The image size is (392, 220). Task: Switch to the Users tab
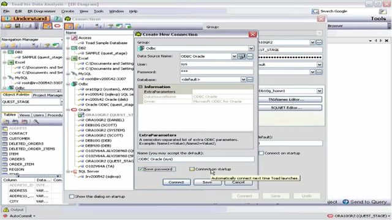pyautogui.click(x=39, y=115)
